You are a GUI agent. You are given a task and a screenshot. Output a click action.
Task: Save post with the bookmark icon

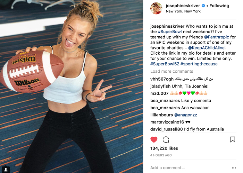pyautogui.click(x=233, y=139)
